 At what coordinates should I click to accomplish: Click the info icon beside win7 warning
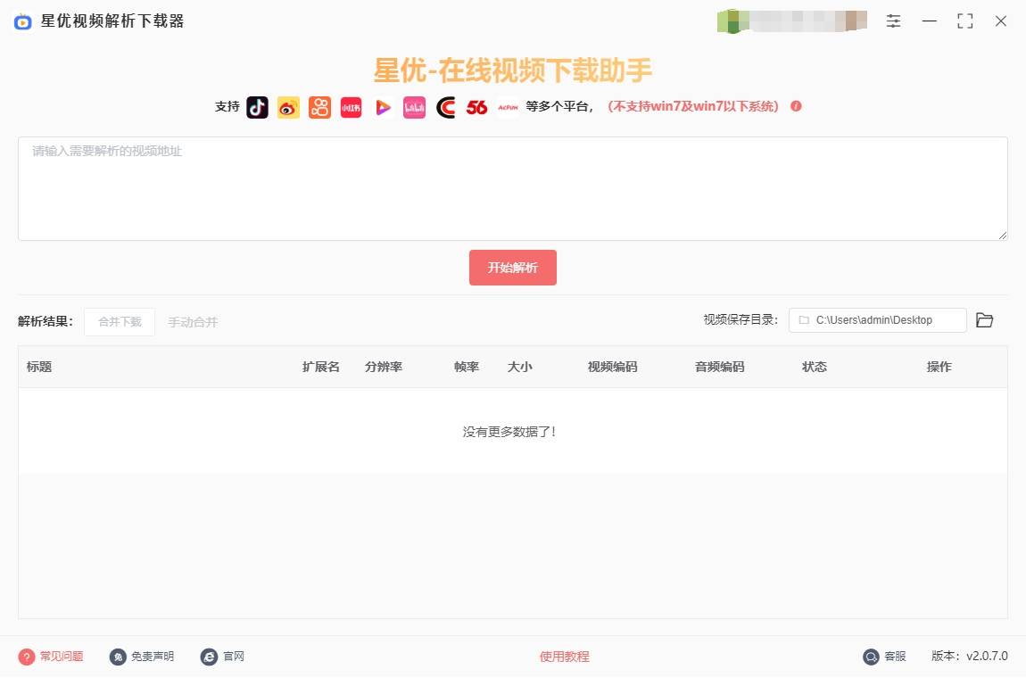point(796,106)
